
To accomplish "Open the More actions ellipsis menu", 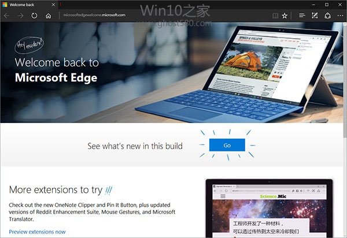I will pyautogui.click(x=340, y=16).
